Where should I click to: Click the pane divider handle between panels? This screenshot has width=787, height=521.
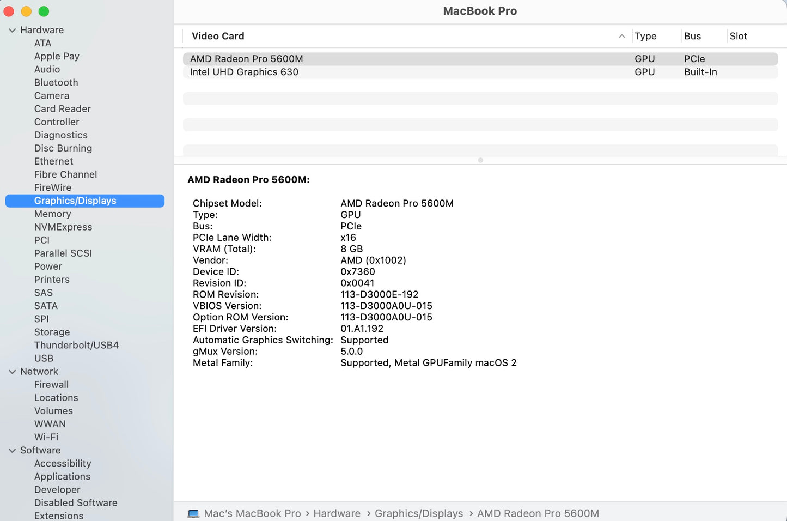(480, 160)
